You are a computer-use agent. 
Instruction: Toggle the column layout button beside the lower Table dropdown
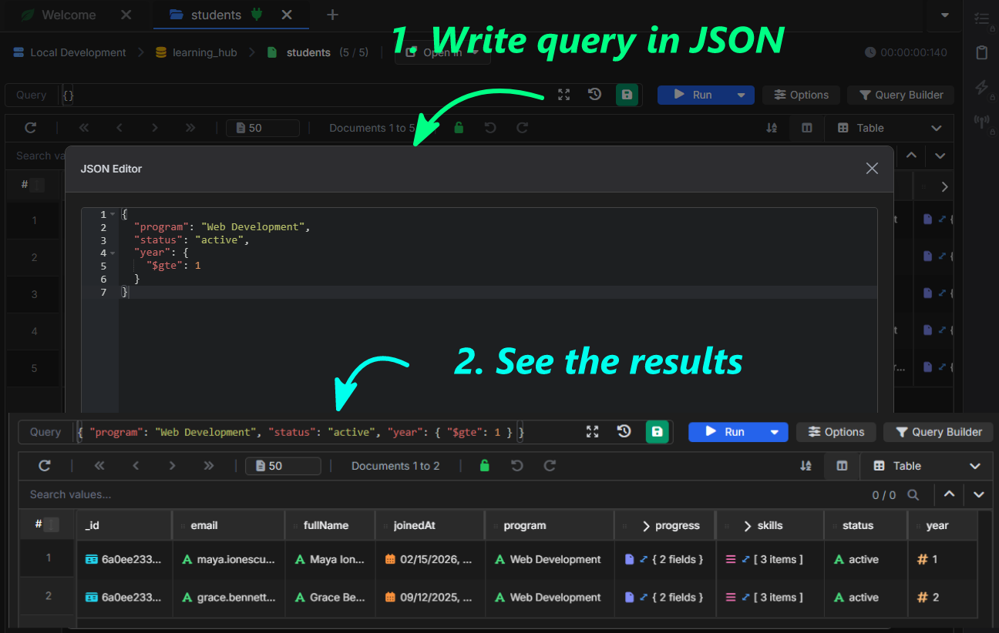[842, 466]
